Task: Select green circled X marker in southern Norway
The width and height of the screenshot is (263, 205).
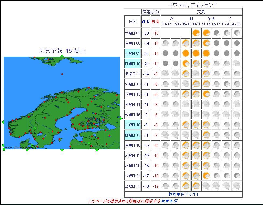Action: 35,129
